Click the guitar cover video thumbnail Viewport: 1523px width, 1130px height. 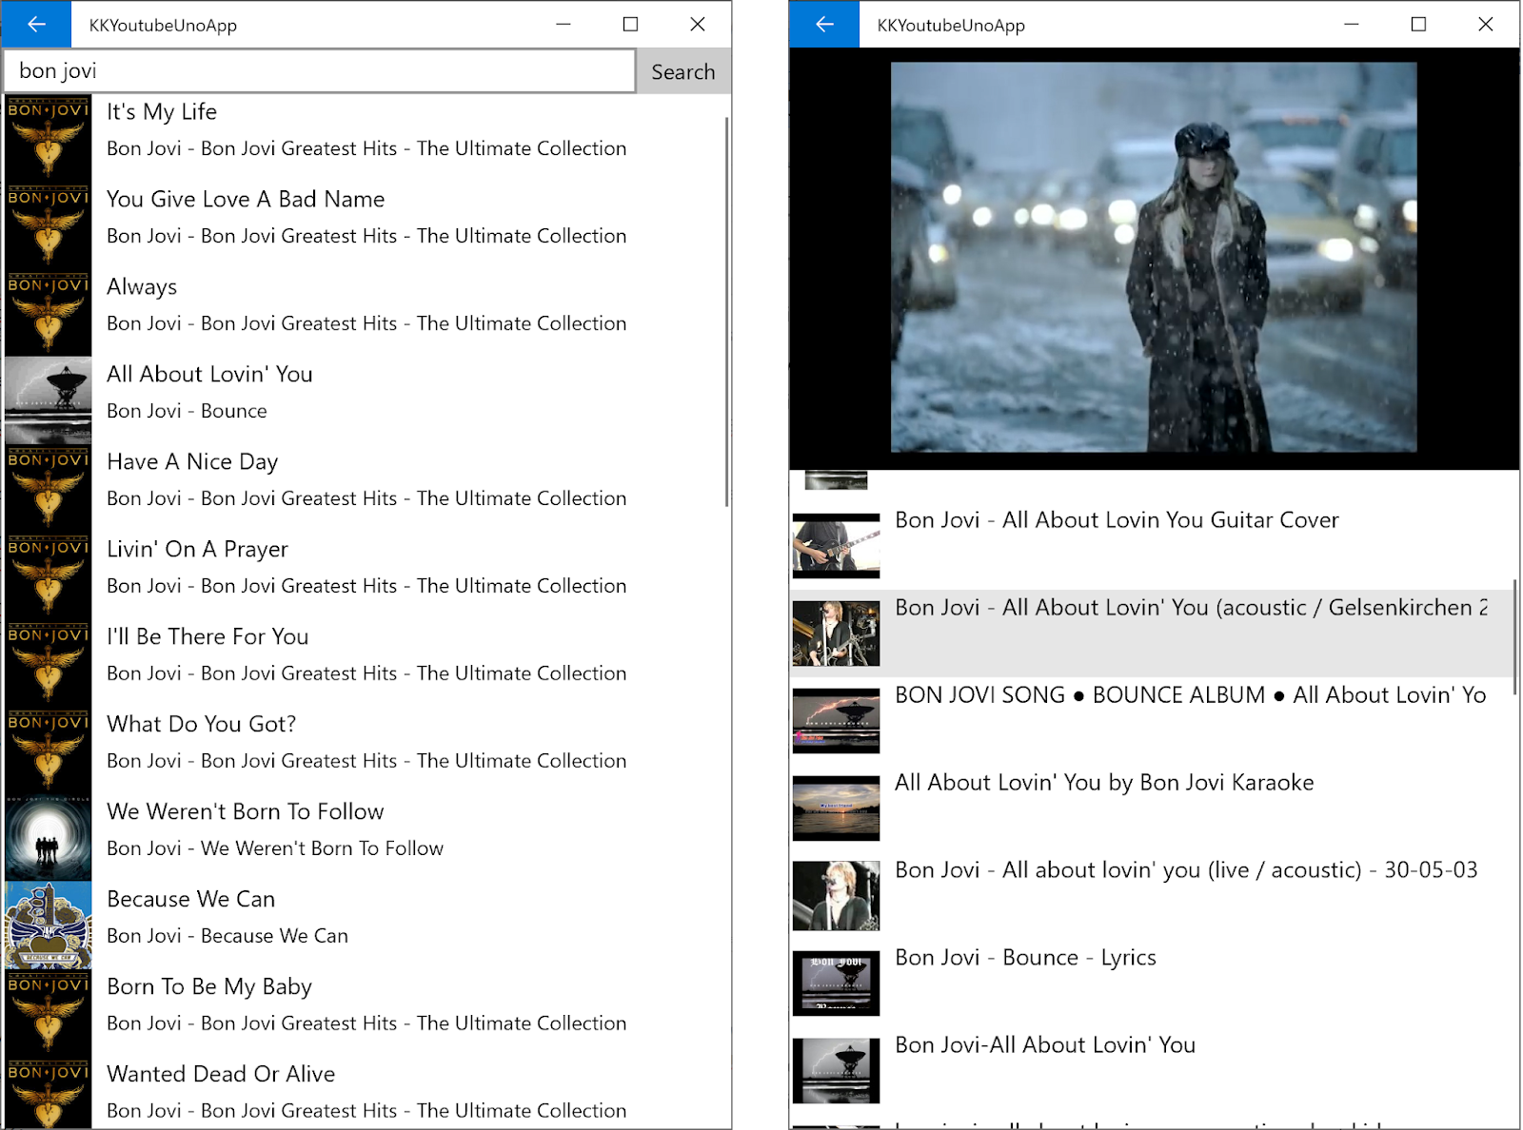pyautogui.click(x=836, y=546)
